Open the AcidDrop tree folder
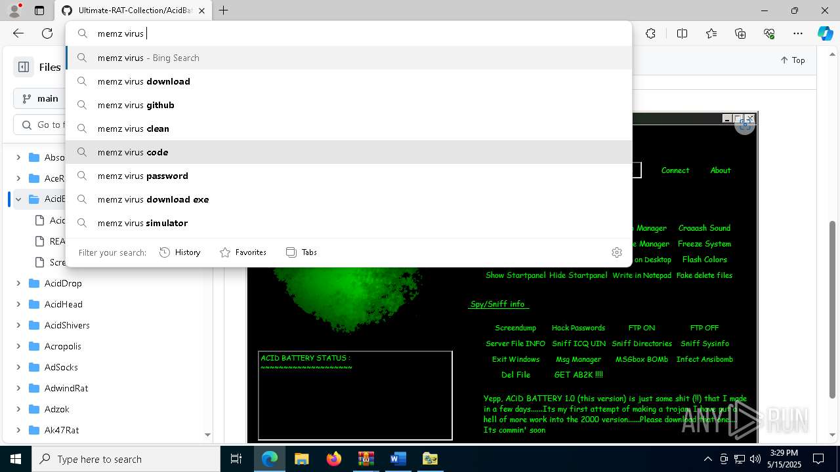 (63, 283)
